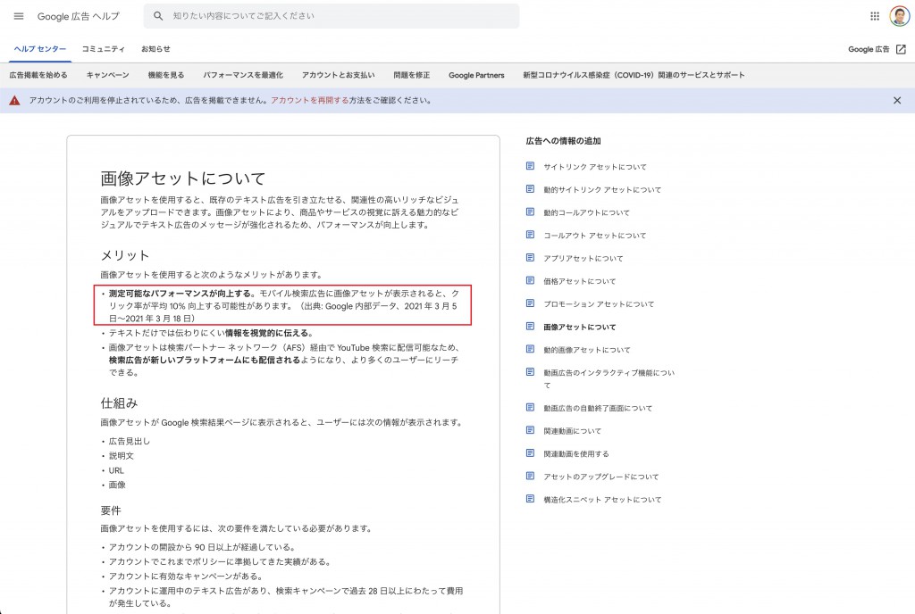Open 動的コールアウトについて article link
This screenshot has height=614, width=915.
(x=586, y=212)
